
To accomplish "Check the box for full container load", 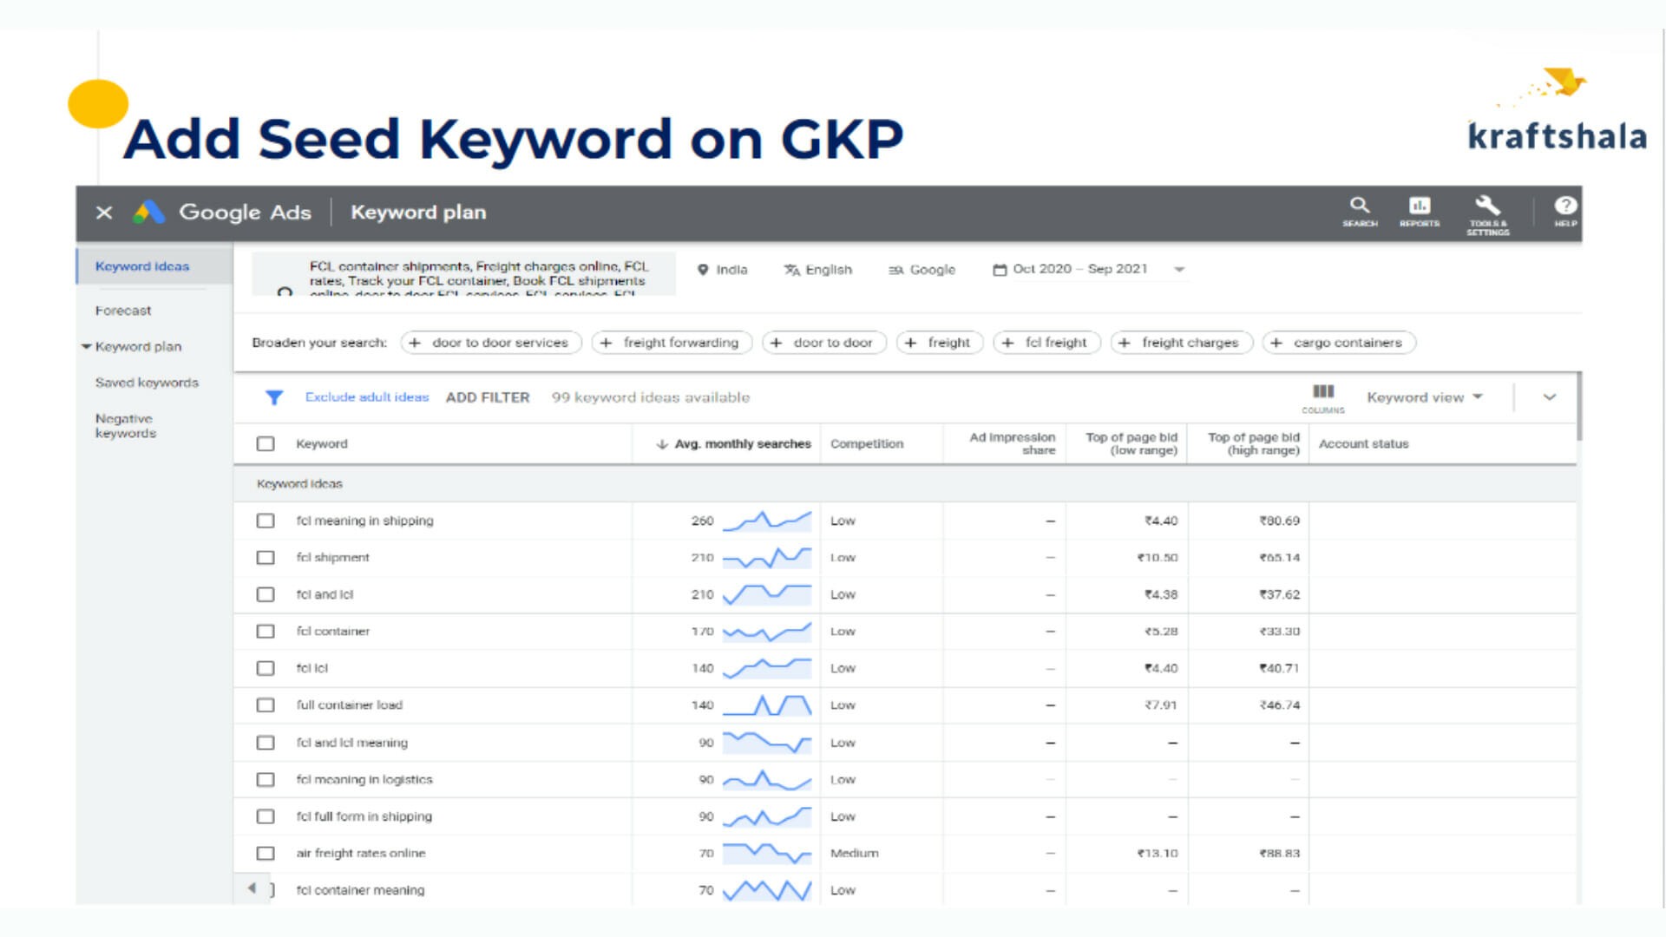I will [266, 705].
